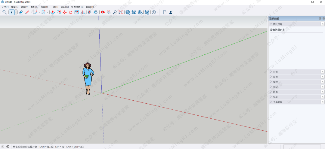This screenshot has width=325, height=149.
Task: Select the Eraser tool
Action: point(21,12)
